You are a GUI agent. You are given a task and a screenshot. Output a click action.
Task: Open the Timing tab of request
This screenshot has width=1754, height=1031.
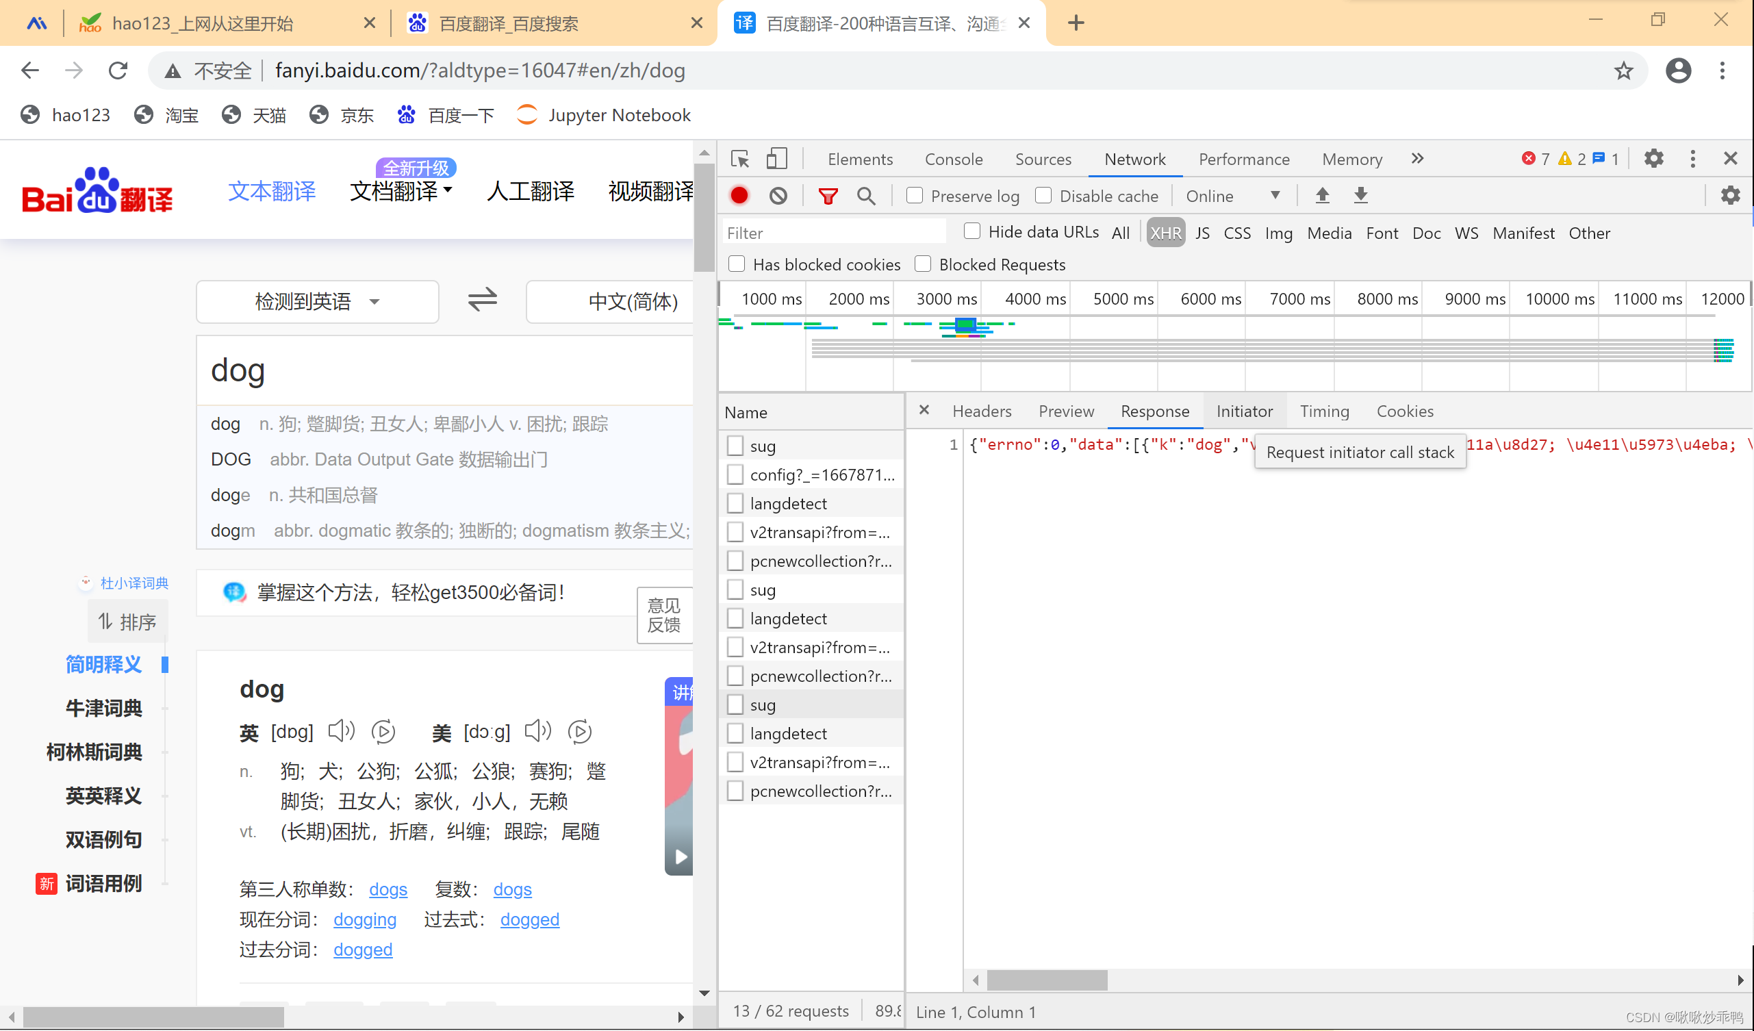coord(1324,411)
